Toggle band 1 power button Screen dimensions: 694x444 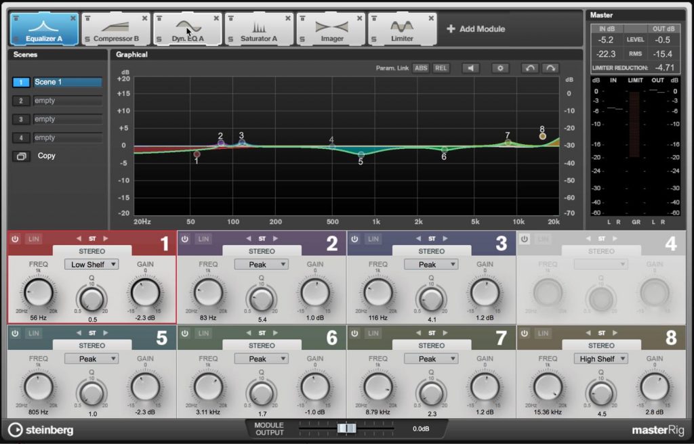click(x=15, y=238)
